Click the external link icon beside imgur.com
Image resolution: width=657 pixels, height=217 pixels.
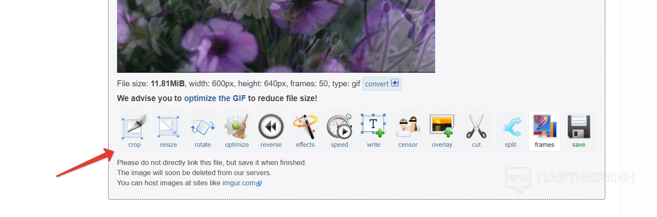tap(259, 184)
